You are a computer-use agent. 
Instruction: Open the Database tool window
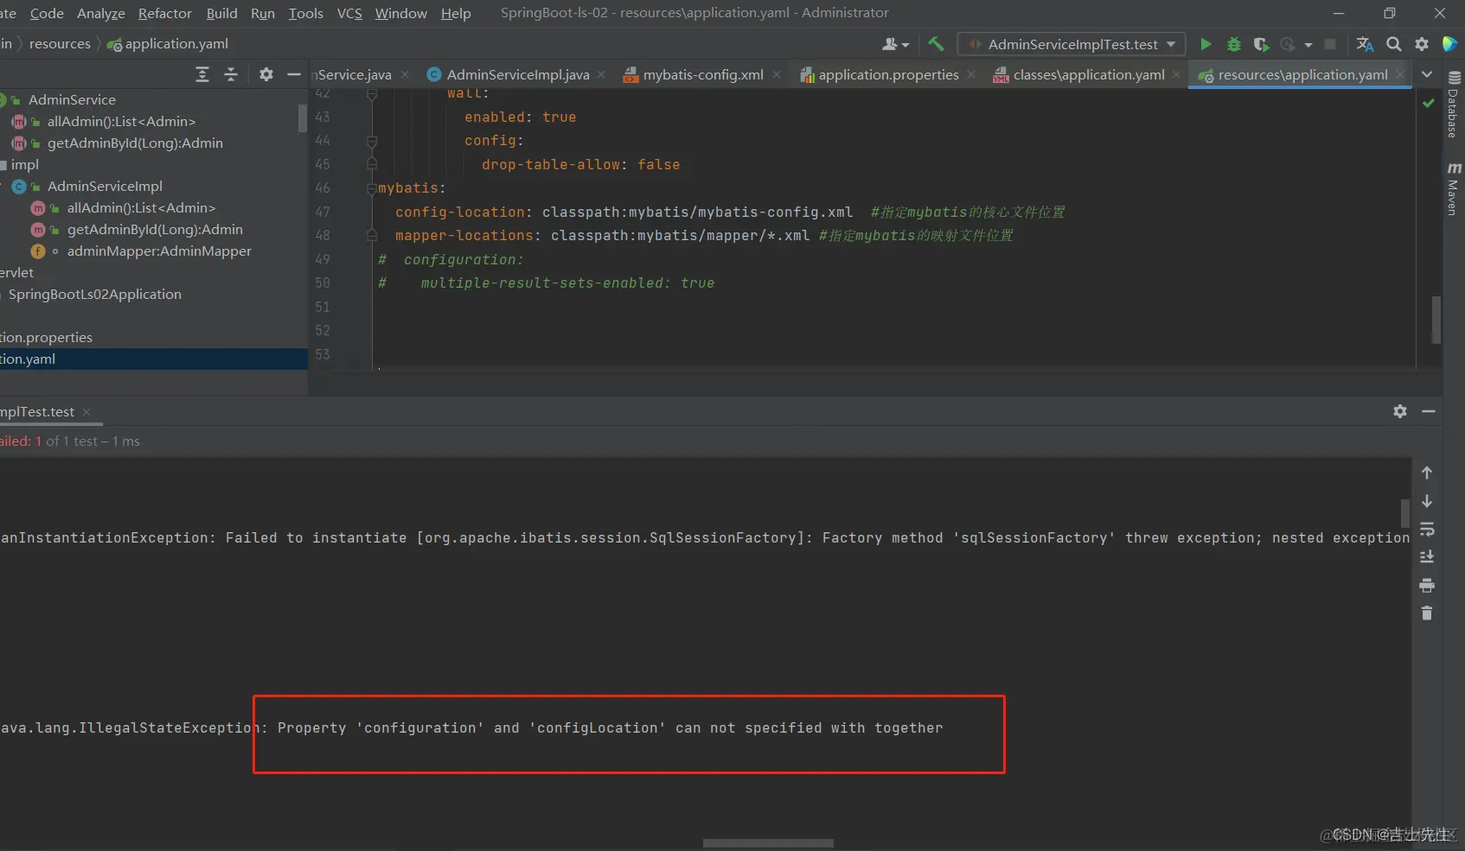pos(1453,105)
